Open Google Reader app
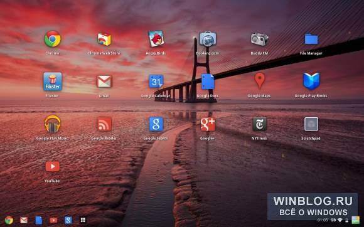Image resolution: width=364 pixels, height=227 pixels. click(x=104, y=124)
